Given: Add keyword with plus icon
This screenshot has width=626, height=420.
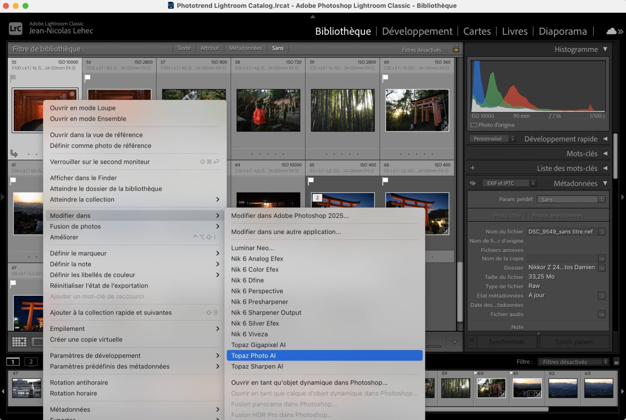Looking at the screenshot, I should click(473, 168).
